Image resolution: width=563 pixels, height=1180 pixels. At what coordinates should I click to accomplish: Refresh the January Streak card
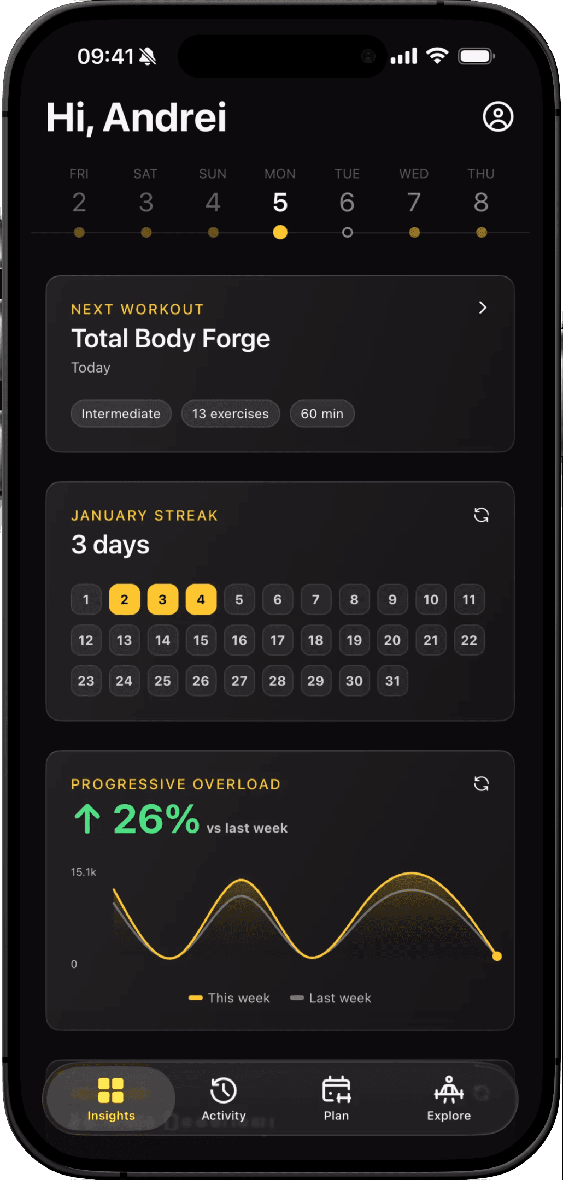click(x=481, y=515)
